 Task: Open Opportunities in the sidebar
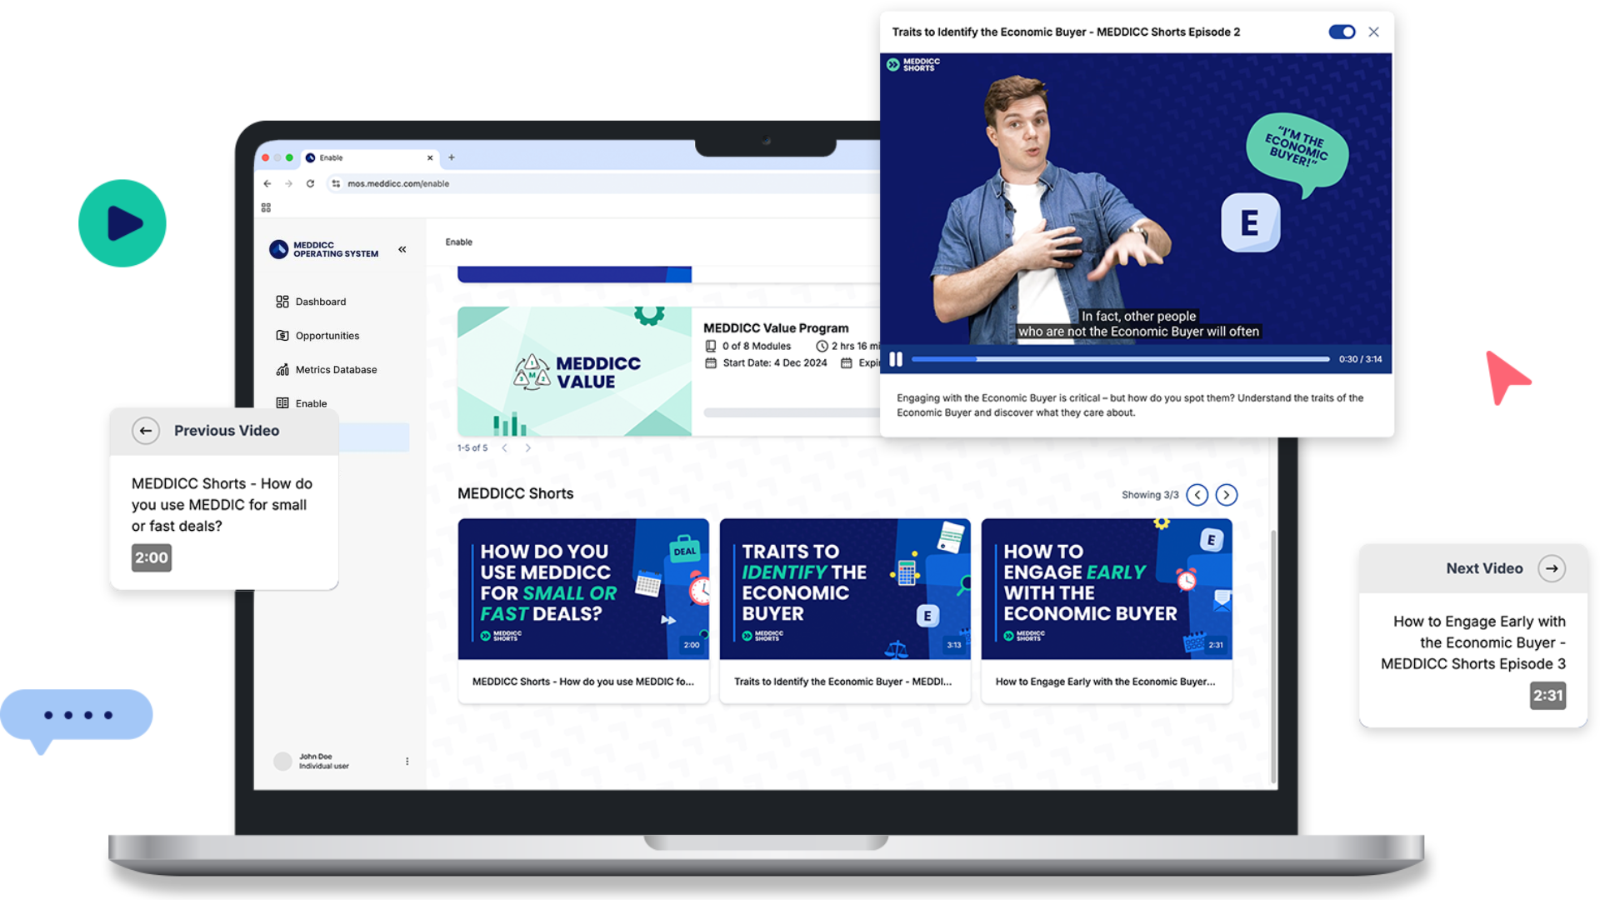[327, 336]
